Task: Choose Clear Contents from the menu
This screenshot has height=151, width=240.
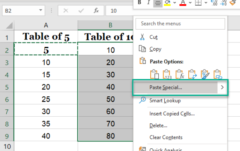Action: [166, 137]
